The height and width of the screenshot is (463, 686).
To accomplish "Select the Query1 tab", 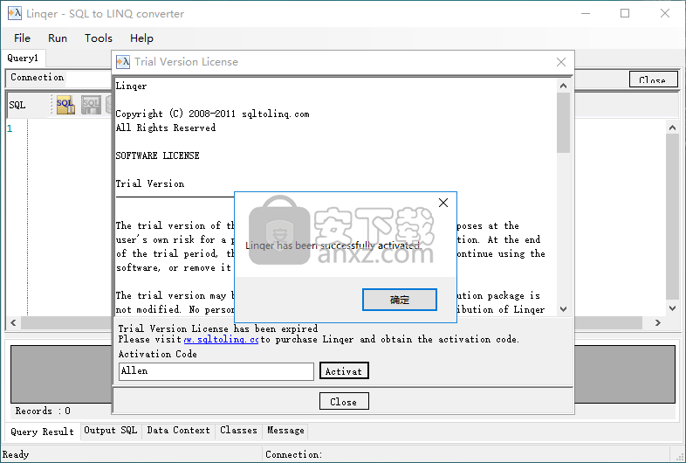I will pyautogui.click(x=23, y=58).
